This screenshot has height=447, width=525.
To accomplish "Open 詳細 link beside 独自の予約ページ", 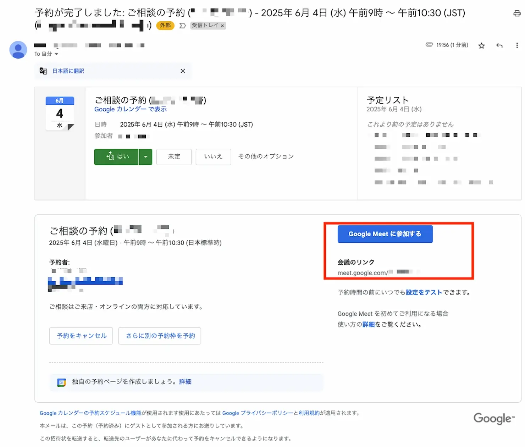I will click(x=185, y=382).
